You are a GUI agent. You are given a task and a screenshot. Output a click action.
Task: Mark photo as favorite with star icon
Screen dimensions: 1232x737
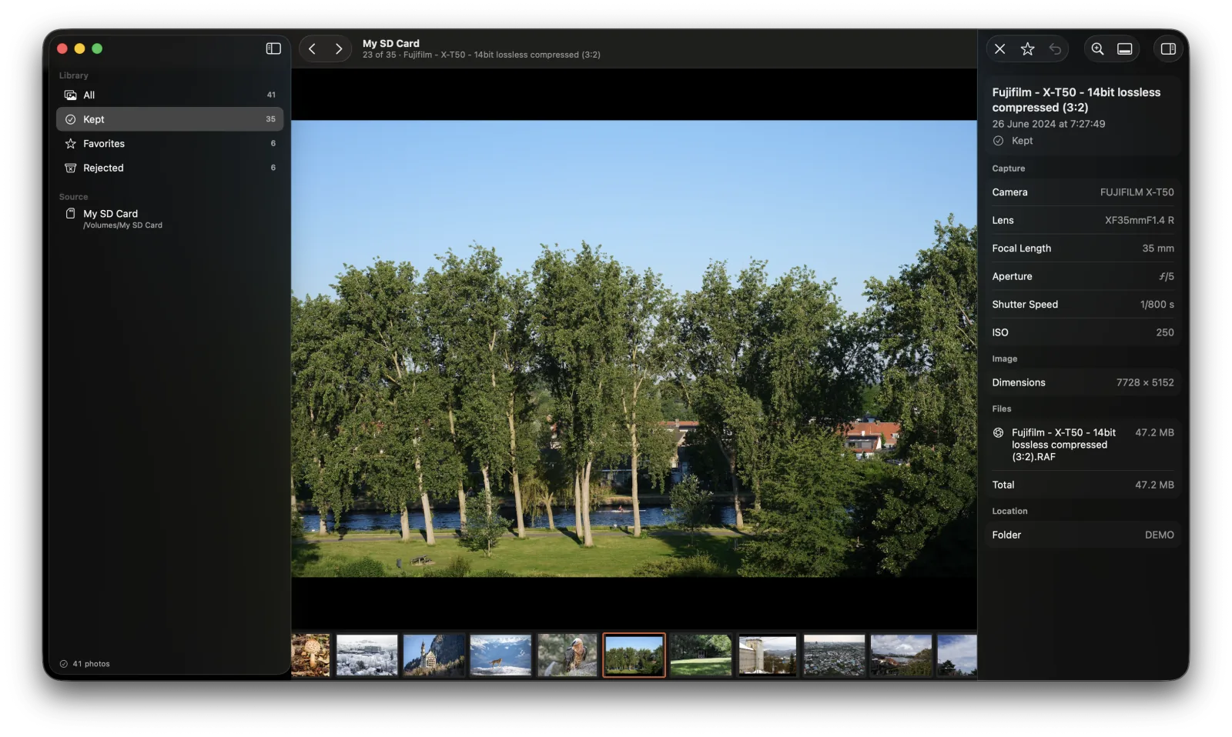1027,48
